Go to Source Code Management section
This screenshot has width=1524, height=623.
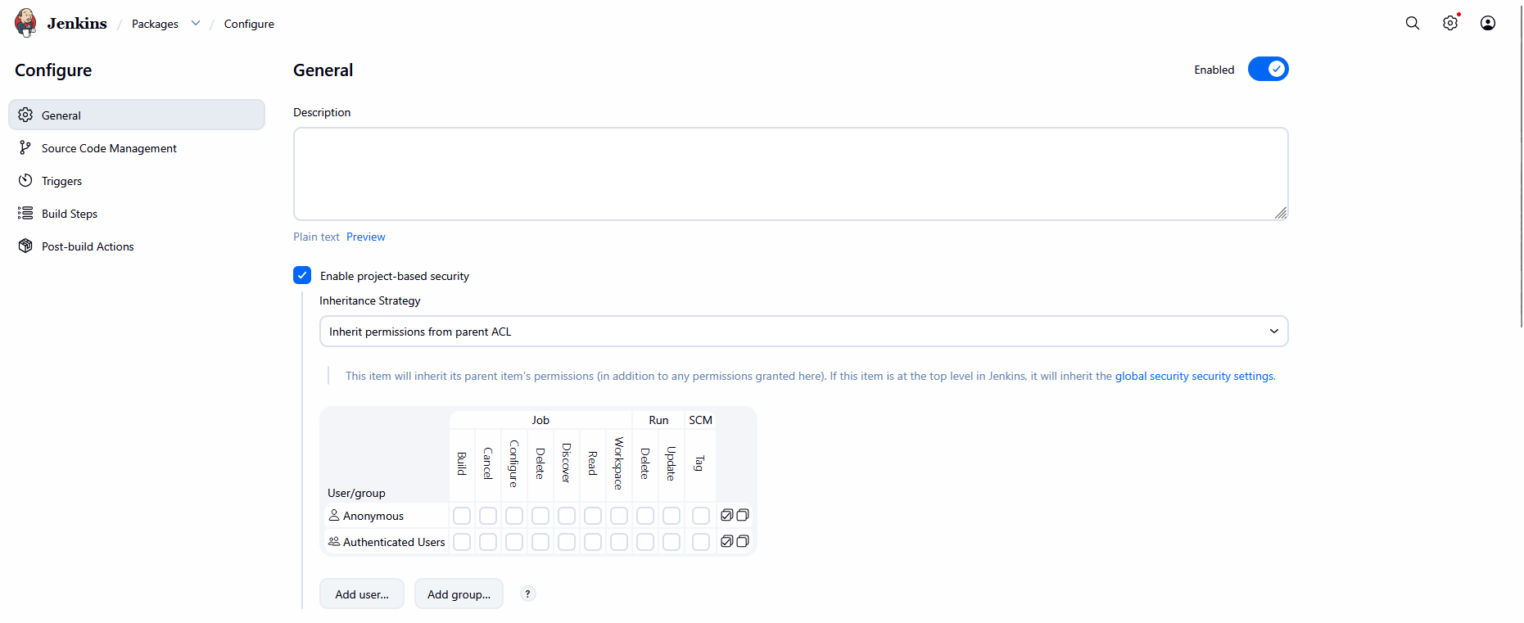tap(109, 148)
